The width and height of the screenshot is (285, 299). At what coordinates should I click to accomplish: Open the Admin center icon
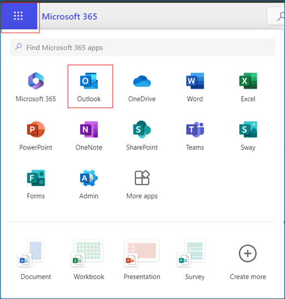coord(89,178)
